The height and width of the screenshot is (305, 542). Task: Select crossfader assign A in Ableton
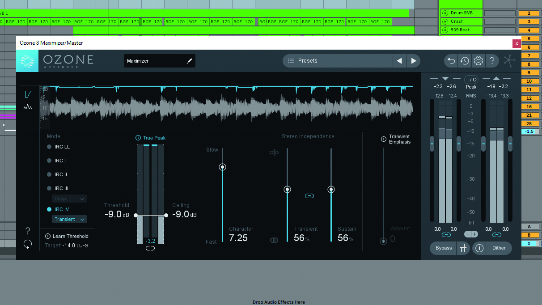coord(529,227)
